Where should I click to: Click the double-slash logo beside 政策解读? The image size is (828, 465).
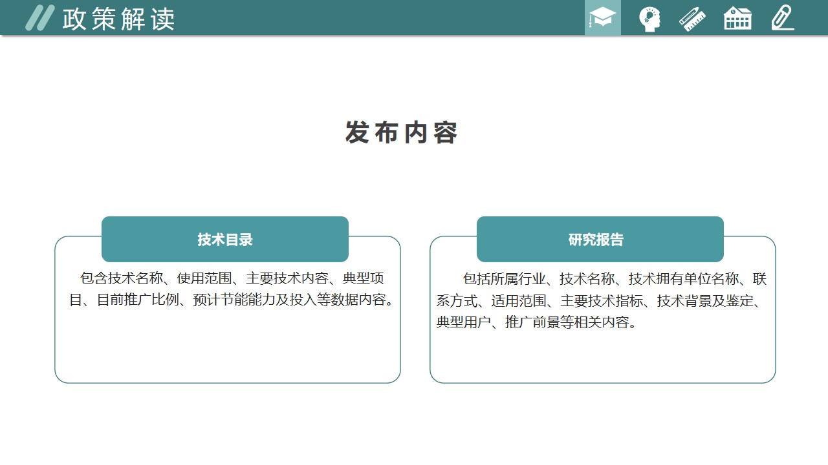point(39,18)
